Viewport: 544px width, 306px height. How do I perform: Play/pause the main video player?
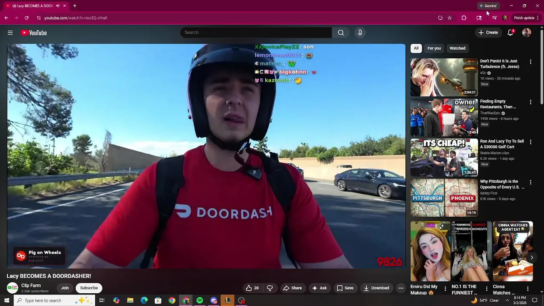click(206, 156)
